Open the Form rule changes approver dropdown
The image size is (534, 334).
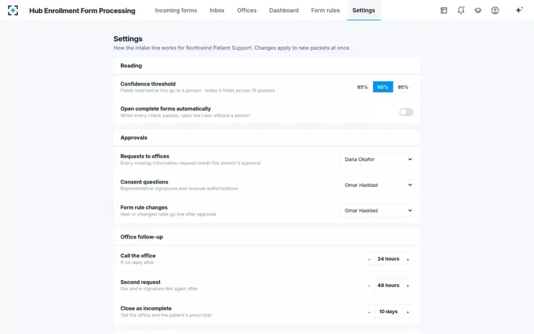click(x=377, y=211)
